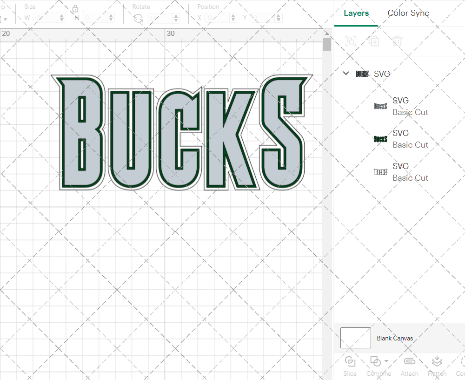
Task: Click the Rotate icon in toolbar
Action: tap(138, 19)
